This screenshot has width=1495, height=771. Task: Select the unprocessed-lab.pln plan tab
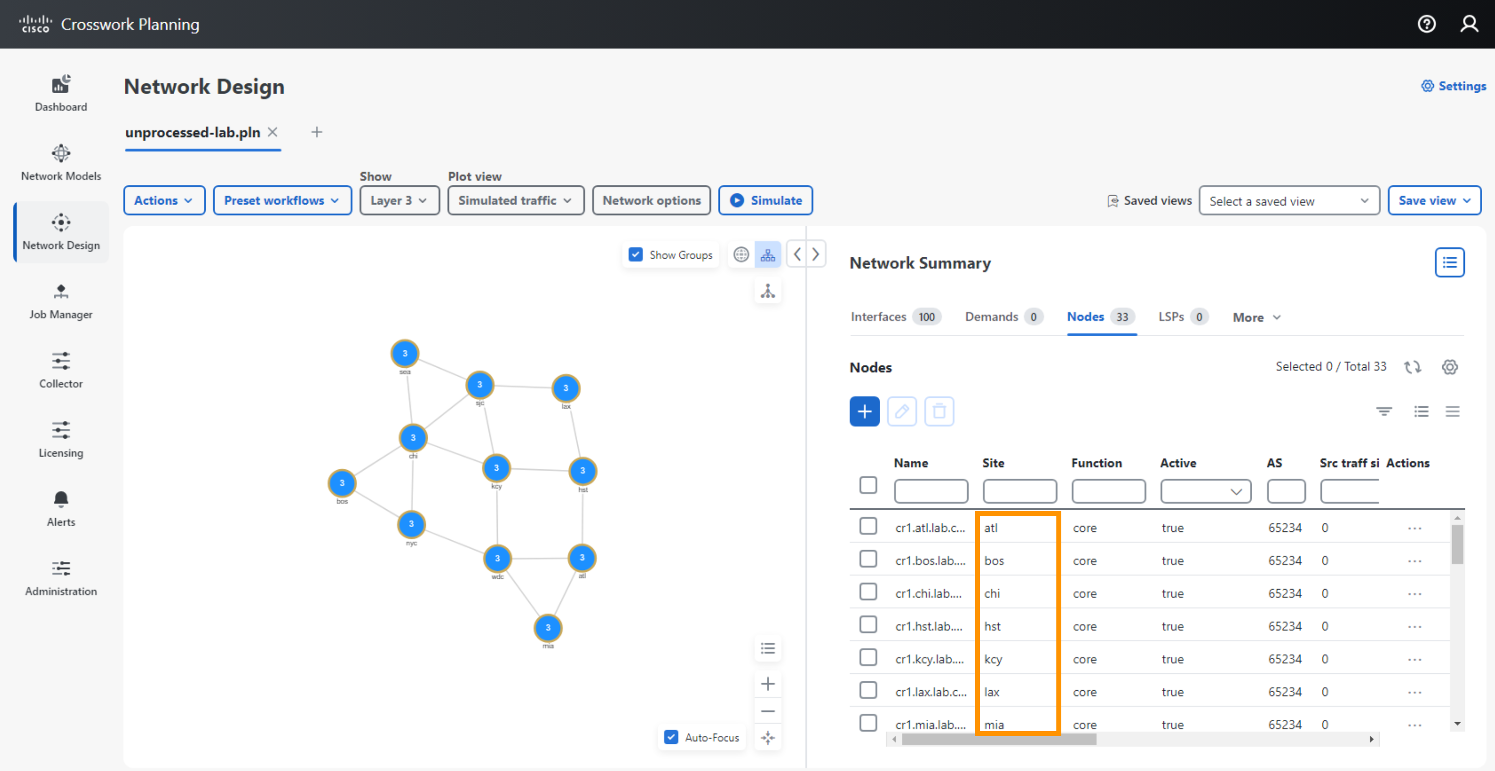[193, 132]
